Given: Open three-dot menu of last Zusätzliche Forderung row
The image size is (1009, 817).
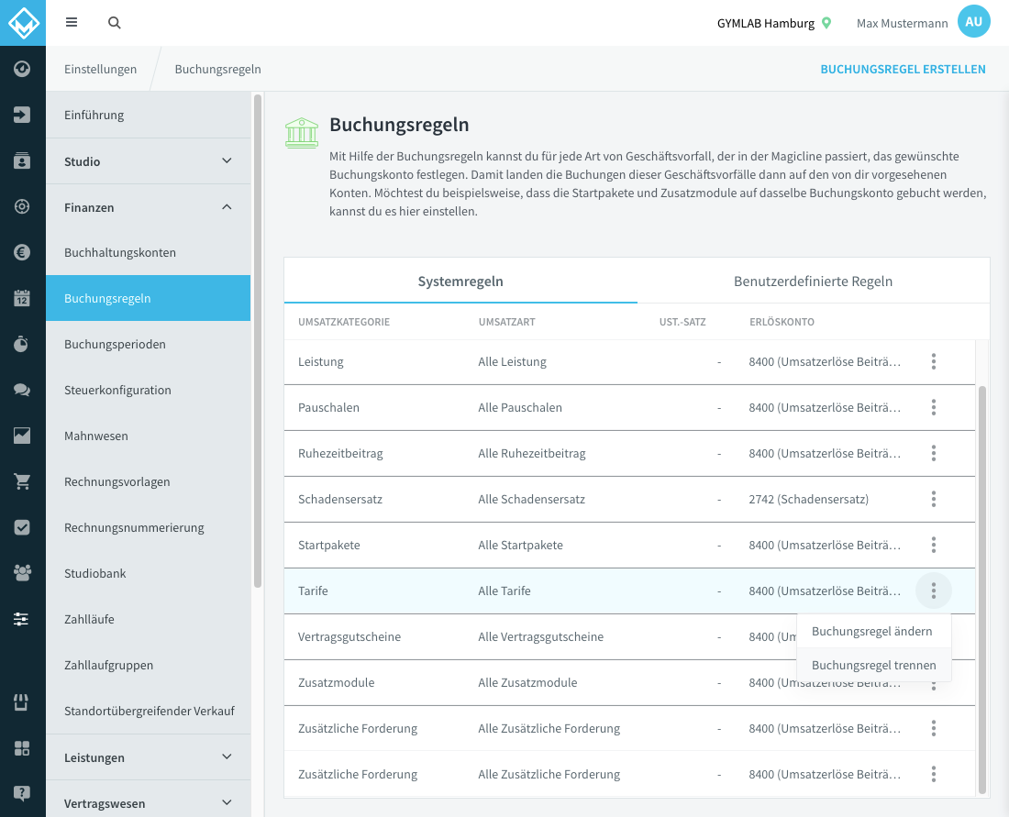Looking at the screenshot, I should (933, 774).
